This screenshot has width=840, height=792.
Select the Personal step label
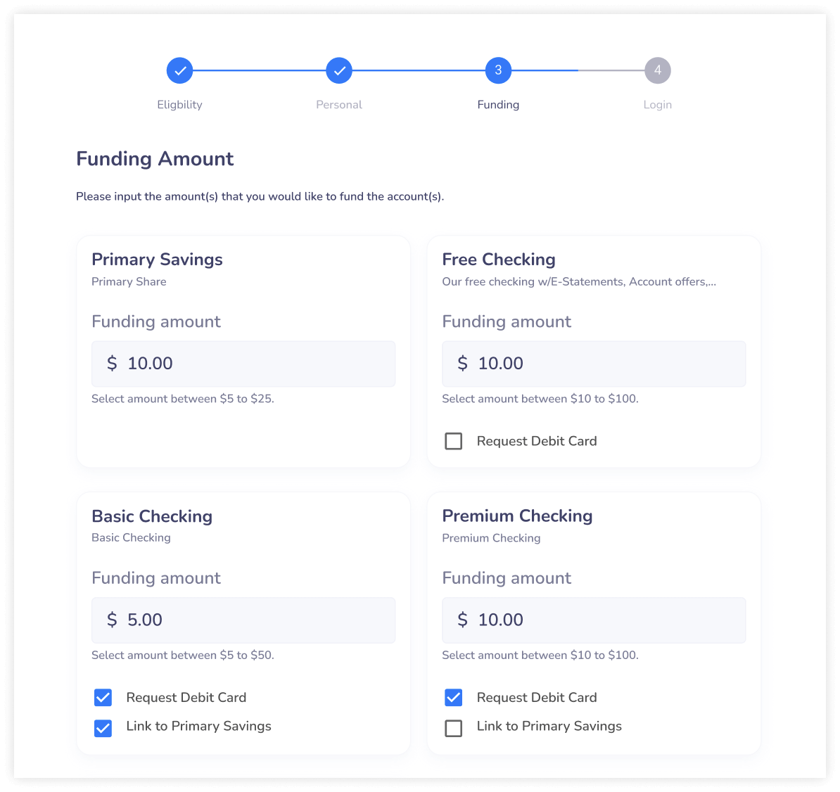point(339,104)
